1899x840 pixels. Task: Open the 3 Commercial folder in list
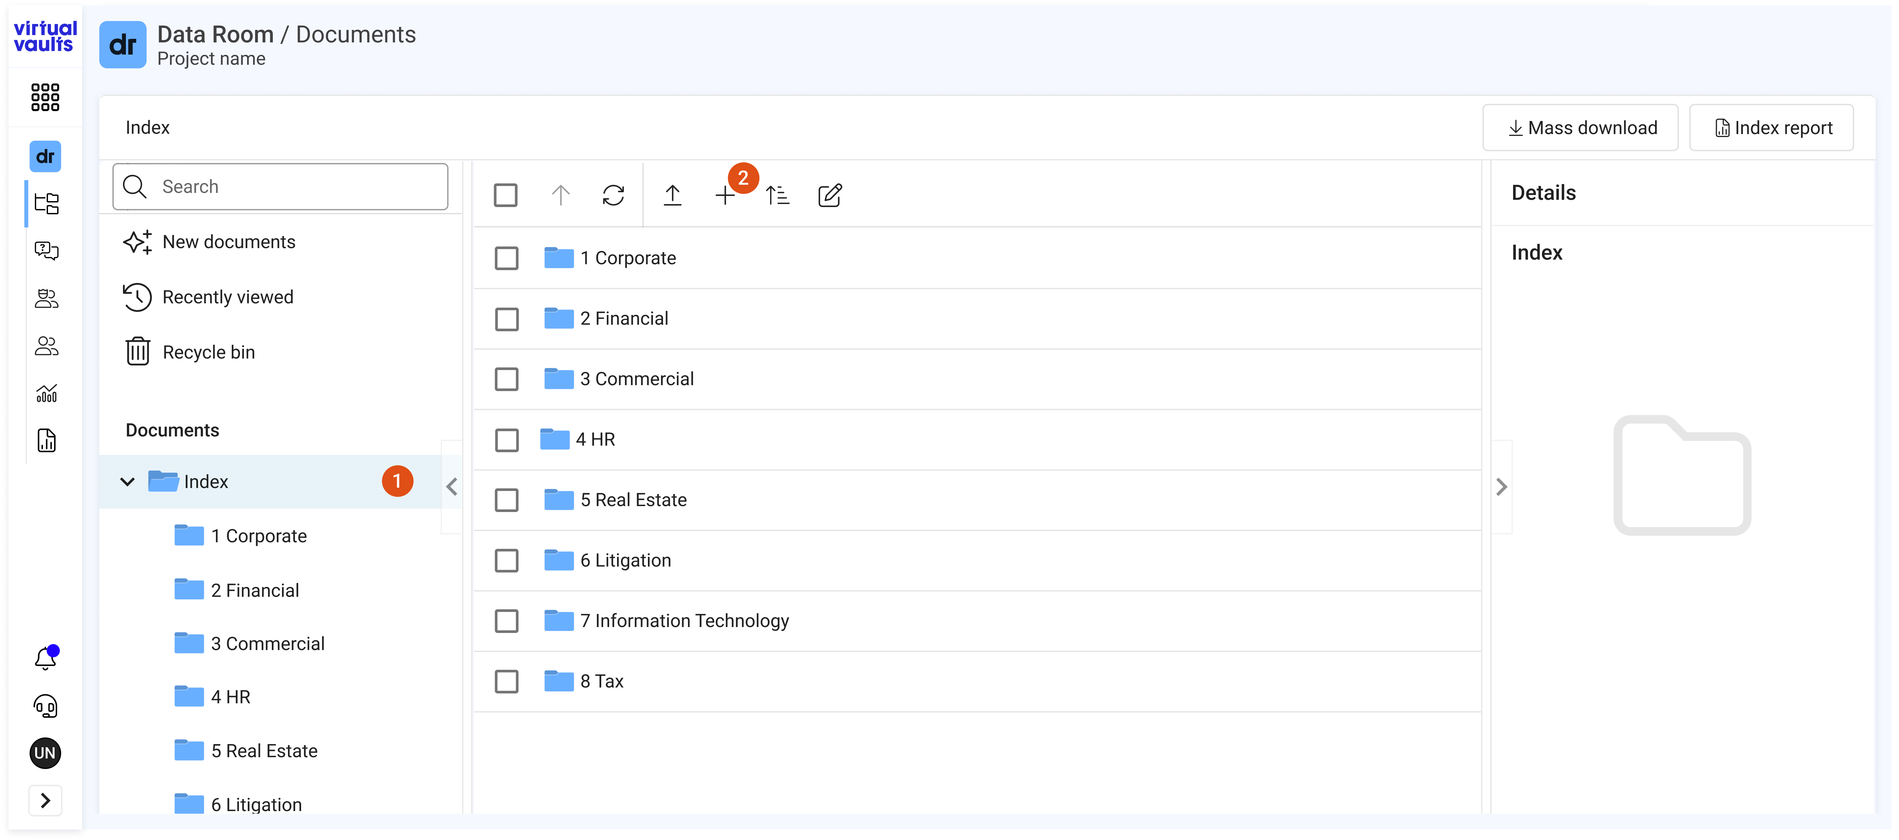coord(637,379)
